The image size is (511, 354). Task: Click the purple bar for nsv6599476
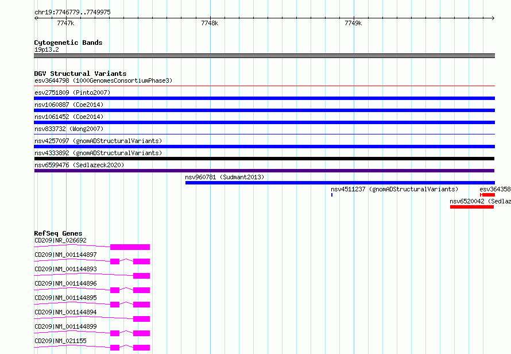pos(264,171)
